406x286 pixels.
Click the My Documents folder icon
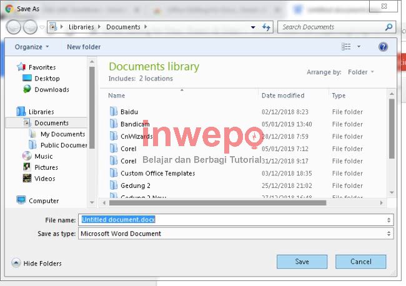coord(33,134)
